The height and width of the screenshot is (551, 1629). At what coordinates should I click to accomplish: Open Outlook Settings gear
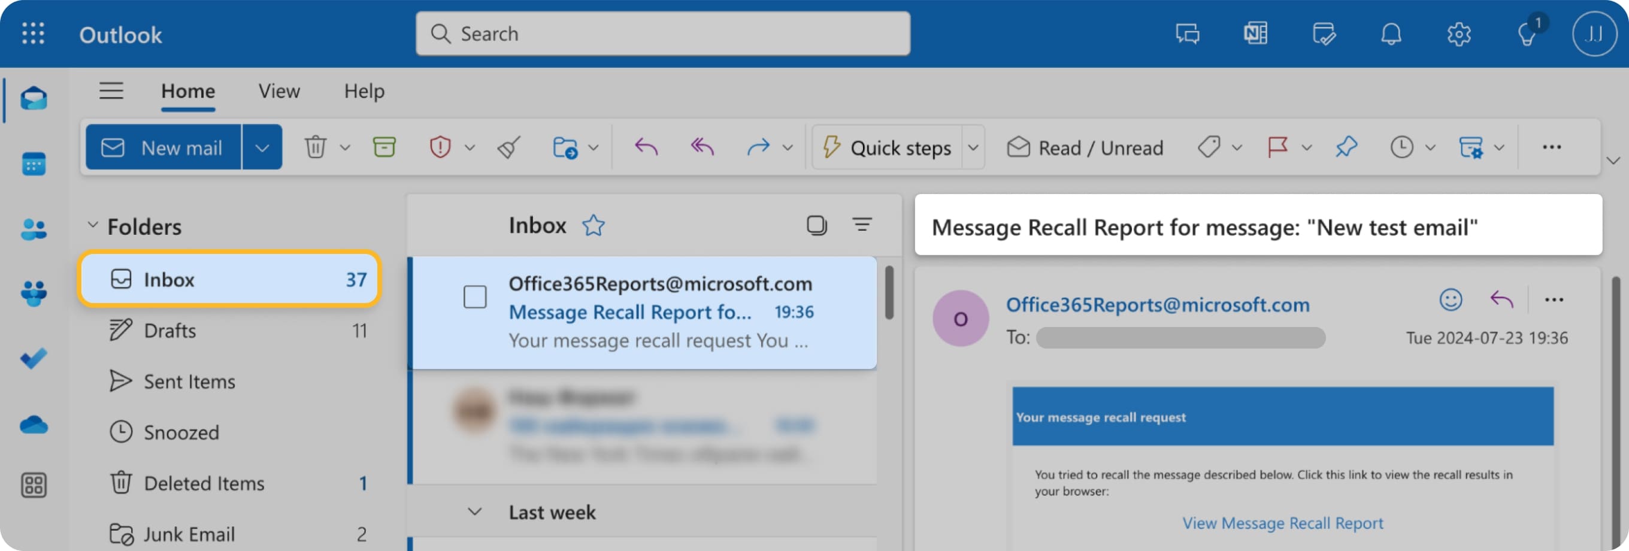pos(1460,34)
